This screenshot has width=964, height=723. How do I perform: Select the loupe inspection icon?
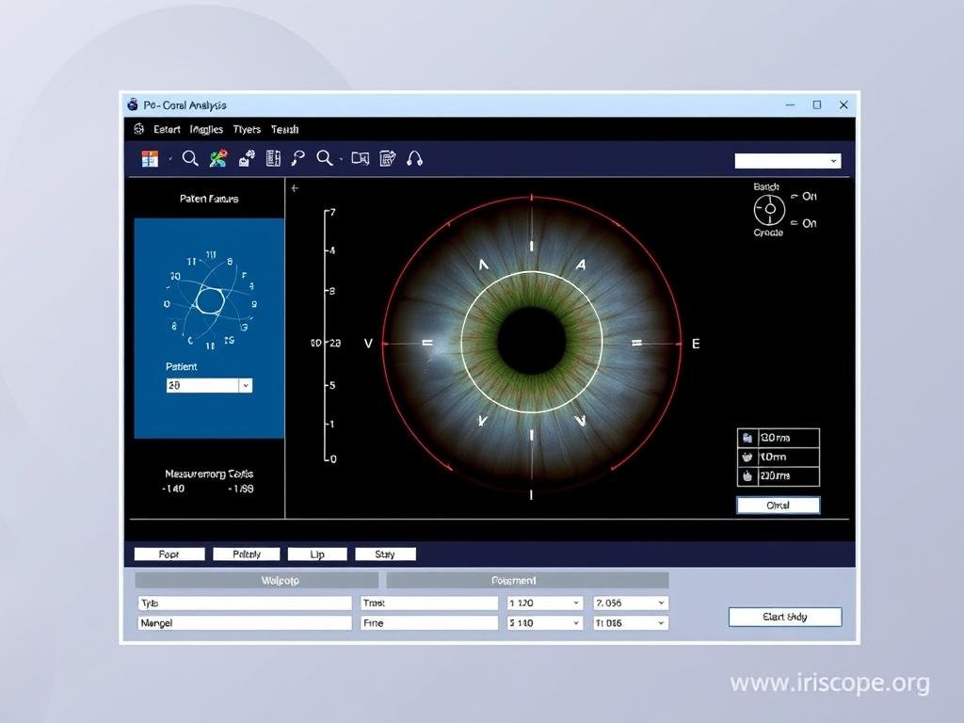pyautogui.click(x=299, y=158)
